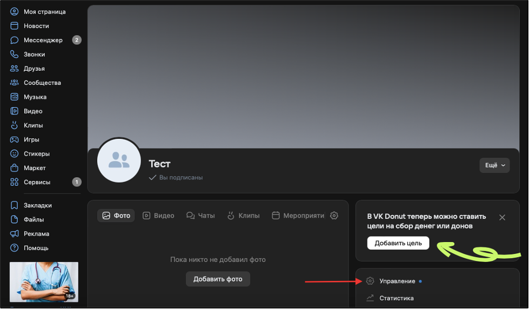Viewport: 529px width, 309px height.
Task: Click the Тест community title
Action: point(159,164)
